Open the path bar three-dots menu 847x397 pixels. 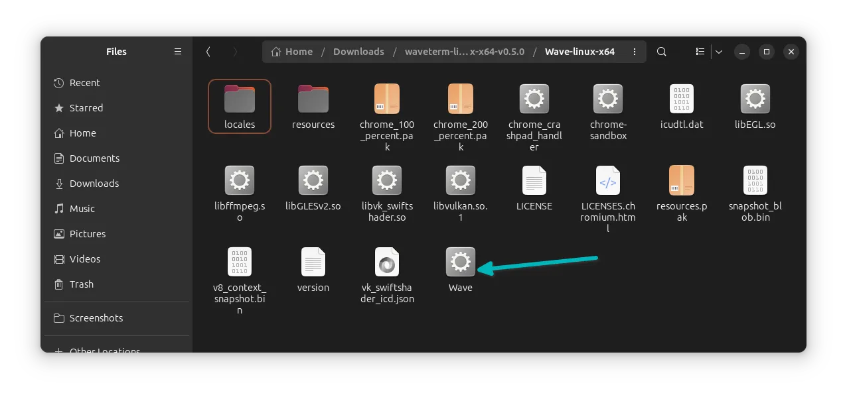(635, 52)
